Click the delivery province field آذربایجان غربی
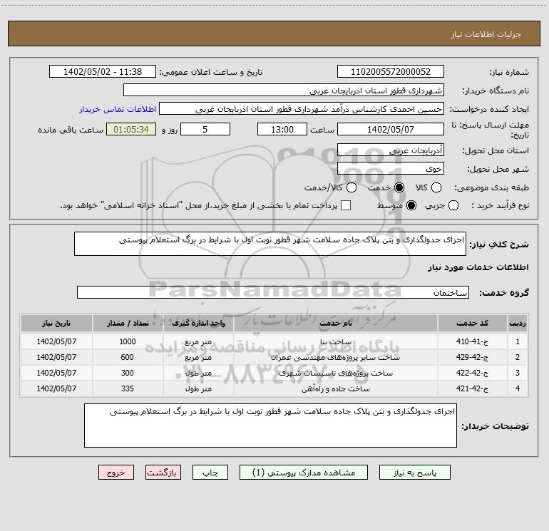This screenshot has height=531, width=549. [x=391, y=150]
